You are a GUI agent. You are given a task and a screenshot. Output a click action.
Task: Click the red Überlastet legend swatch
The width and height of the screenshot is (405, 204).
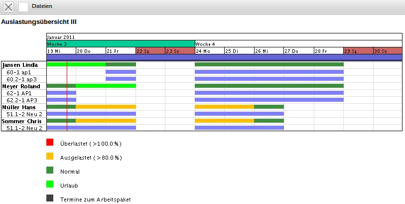click(50, 143)
